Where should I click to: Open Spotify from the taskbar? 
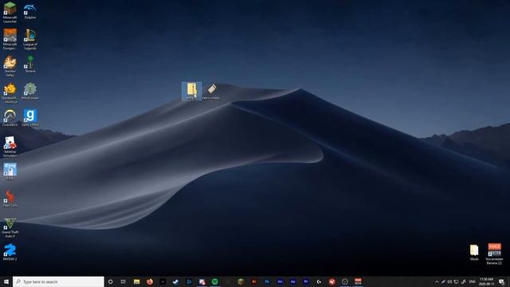coord(214,281)
